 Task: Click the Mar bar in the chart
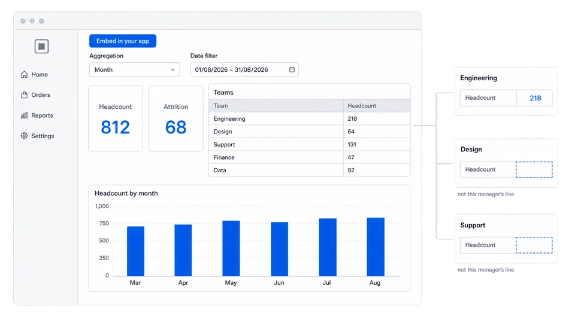point(135,251)
